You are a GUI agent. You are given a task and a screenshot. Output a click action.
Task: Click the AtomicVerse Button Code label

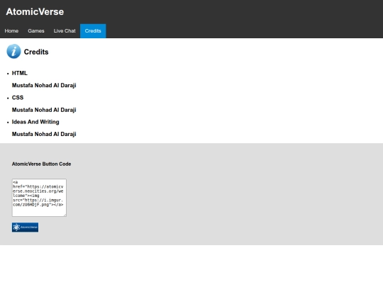(42, 164)
